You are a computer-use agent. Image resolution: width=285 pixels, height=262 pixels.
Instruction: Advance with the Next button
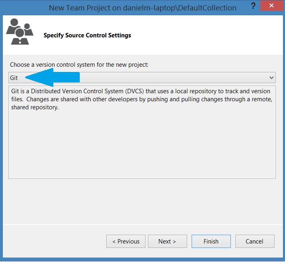168,241
